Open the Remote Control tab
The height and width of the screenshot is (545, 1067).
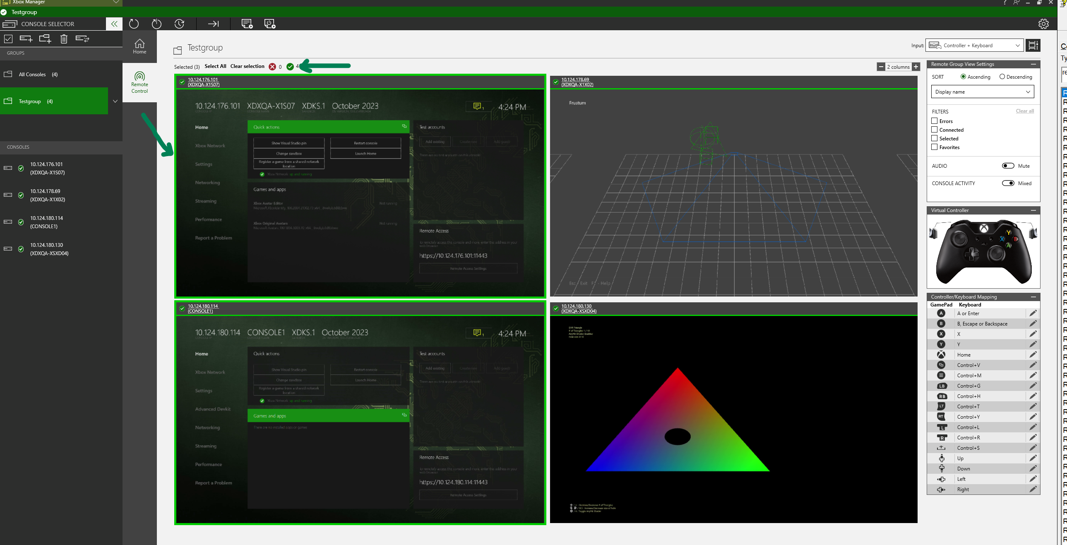tap(139, 82)
